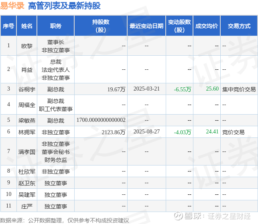
Task: Click the 25.60 average price
Action: click(x=212, y=89)
